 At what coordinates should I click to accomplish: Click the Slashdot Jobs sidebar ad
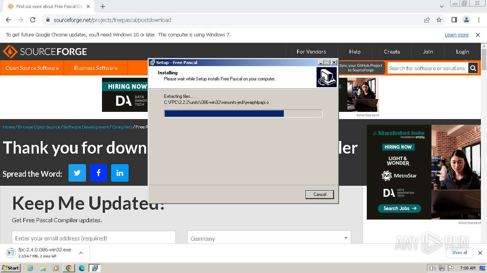tap(424, 172)
